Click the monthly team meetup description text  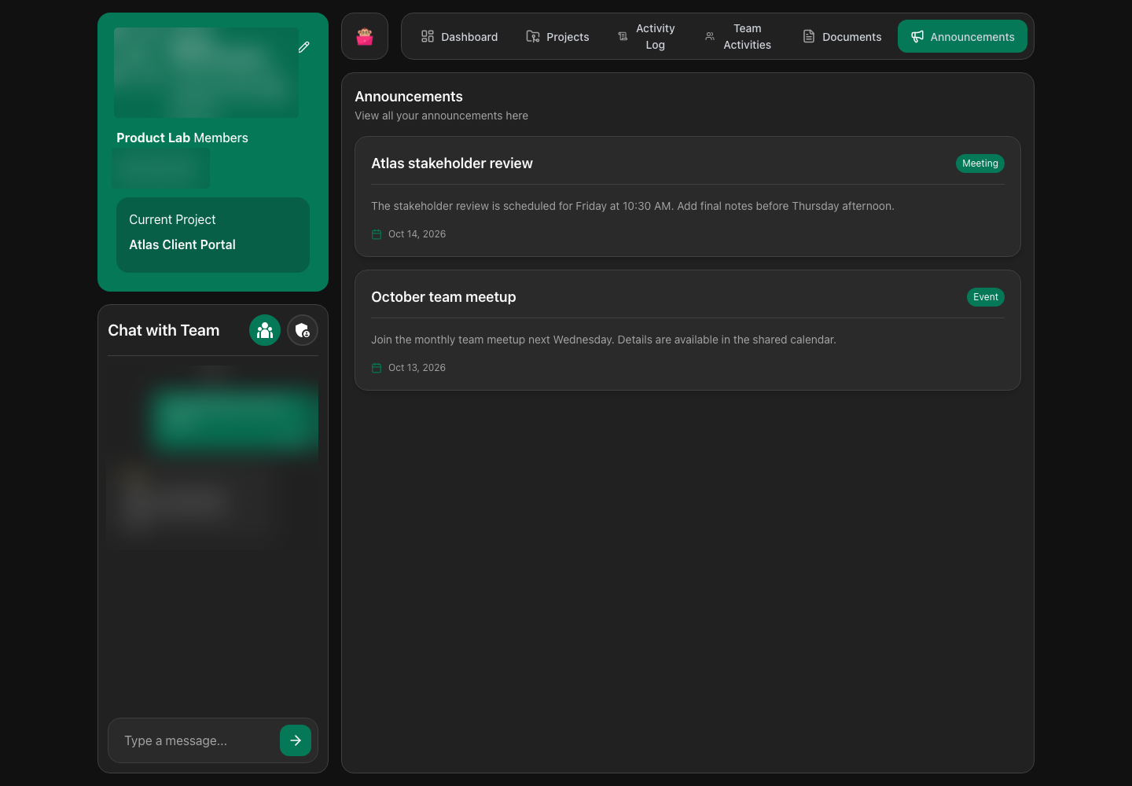click(x=604, y=340)
